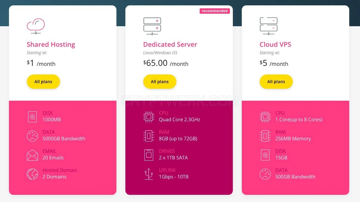Click the 8GB (up to 72GB) text
360x202 pixels.
178,139
